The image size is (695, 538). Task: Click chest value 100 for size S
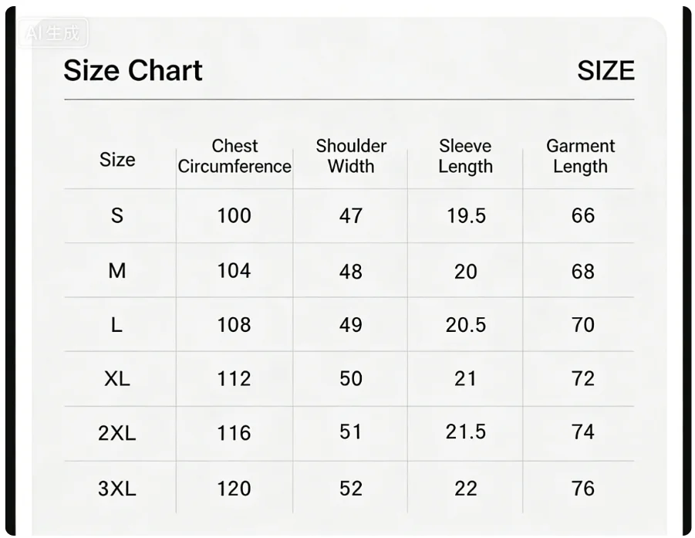point(234,216)
